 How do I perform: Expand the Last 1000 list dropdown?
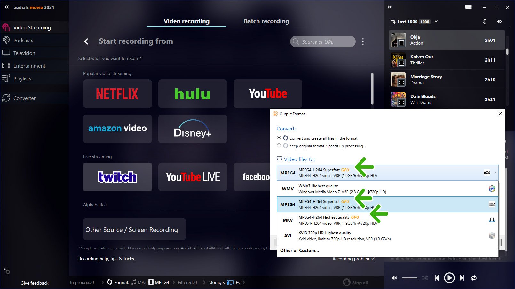click(x=436, y=22)
